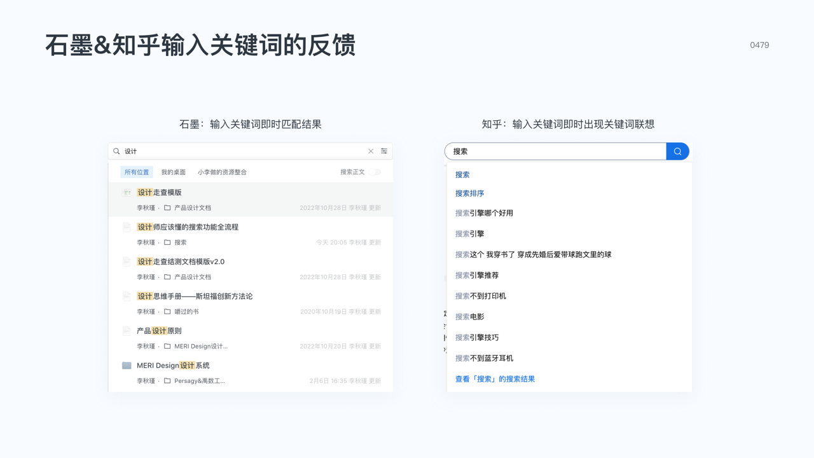This screenshot has width=814, height=458.
Task: Click the timestamp 2月6日 16:35 李秋瑾 更新
Action: (345, 380)
